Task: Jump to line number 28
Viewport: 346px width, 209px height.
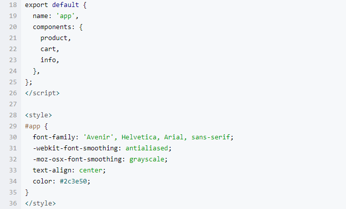Action: pos(13,115)
